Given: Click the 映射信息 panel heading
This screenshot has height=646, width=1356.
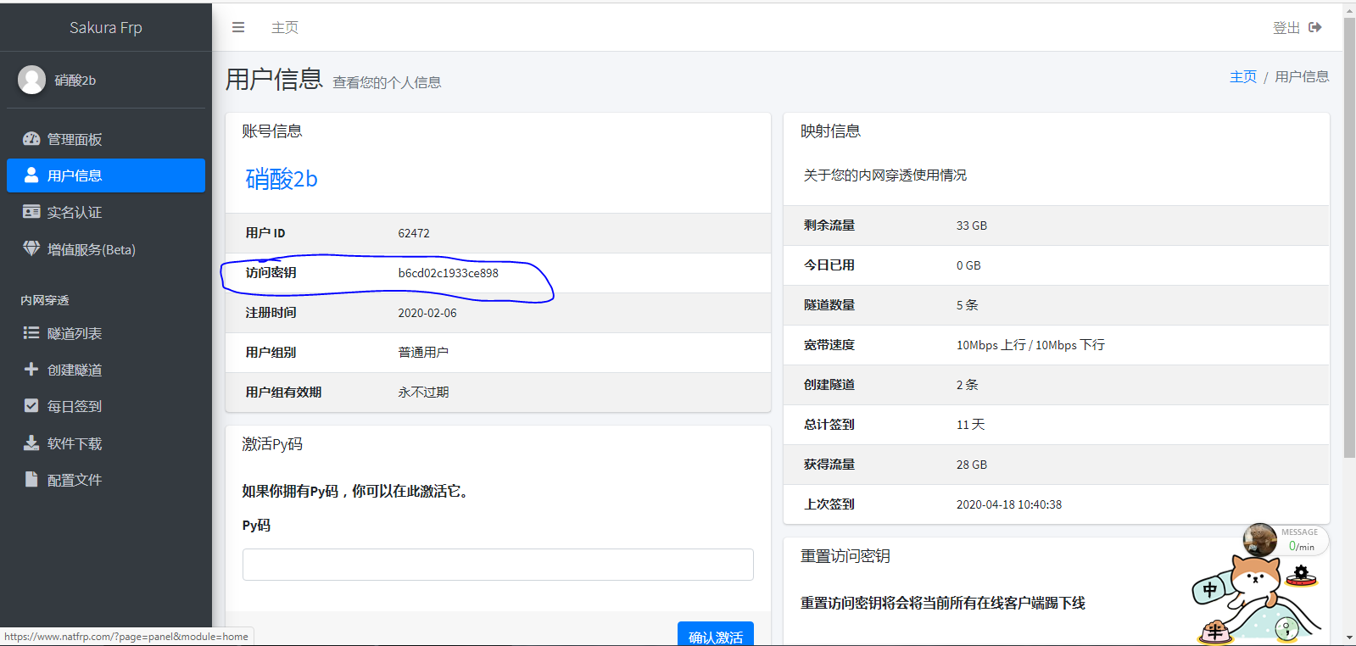Looking at the screenshot, I should [831, 131].
